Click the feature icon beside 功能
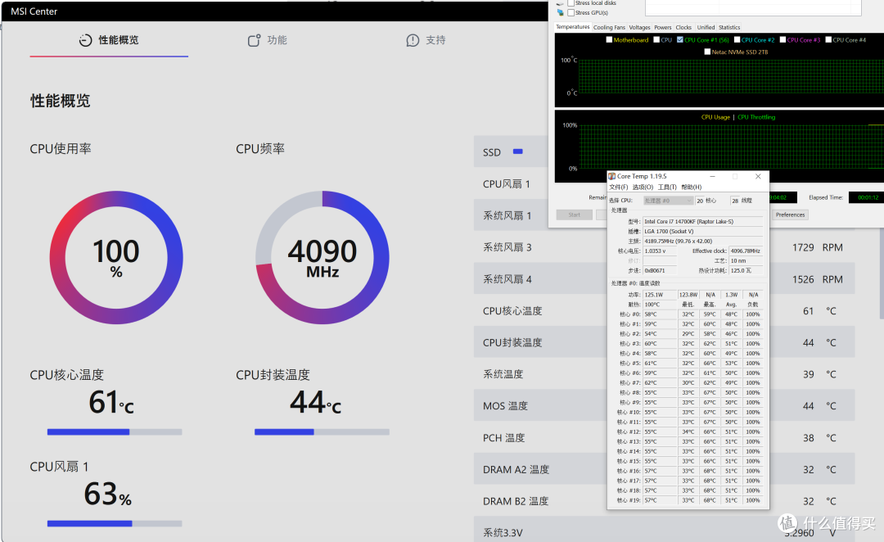The height and width of the screenshot is (542, 884). coord(255,40)
